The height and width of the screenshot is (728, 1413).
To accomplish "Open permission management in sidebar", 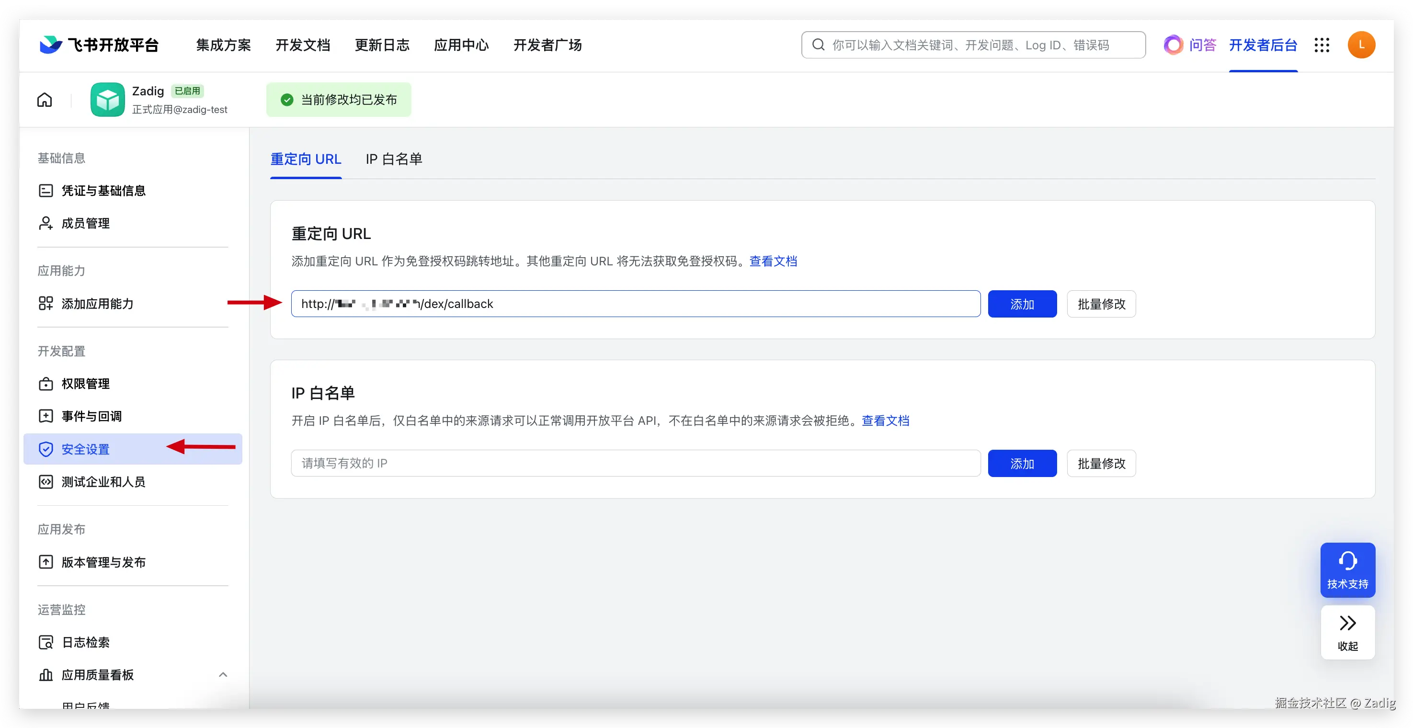I will [86, 384].
